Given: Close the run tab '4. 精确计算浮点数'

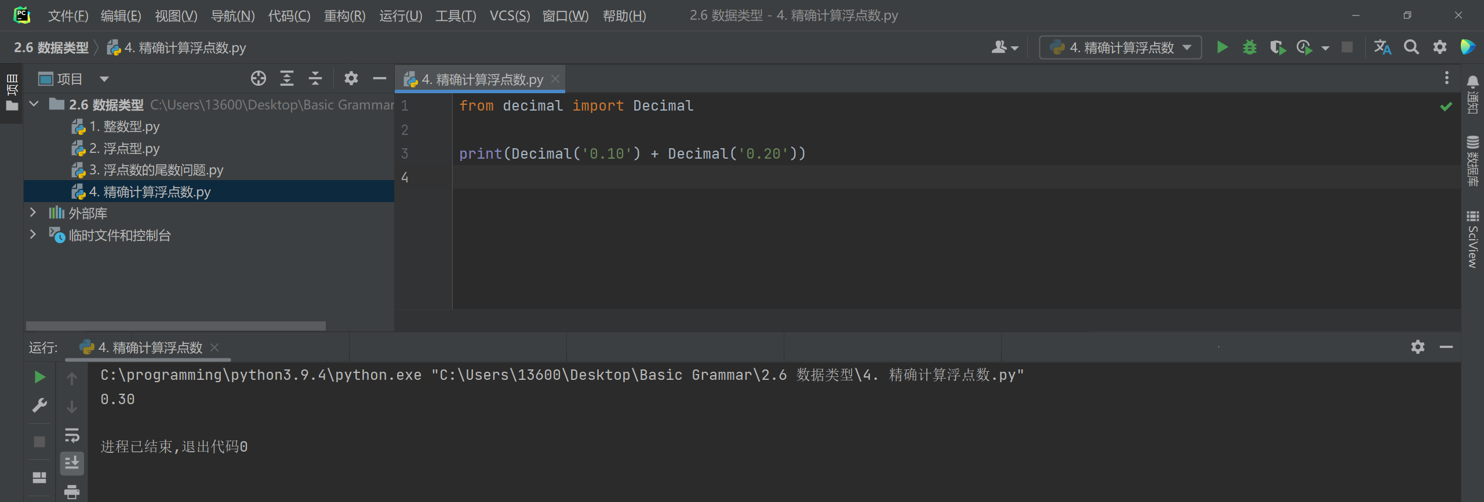Looking at the screenshot, I should [214, 347].
